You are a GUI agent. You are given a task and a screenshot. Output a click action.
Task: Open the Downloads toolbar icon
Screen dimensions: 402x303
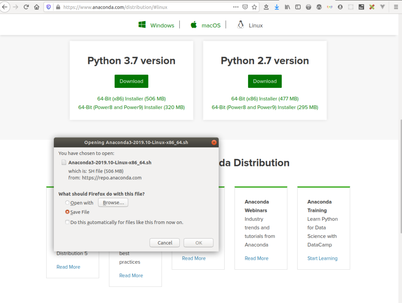[277, 7]
